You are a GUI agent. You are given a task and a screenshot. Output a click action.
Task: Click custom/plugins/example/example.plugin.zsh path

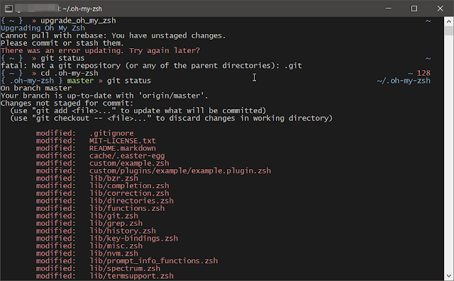(x=180, y=171)
